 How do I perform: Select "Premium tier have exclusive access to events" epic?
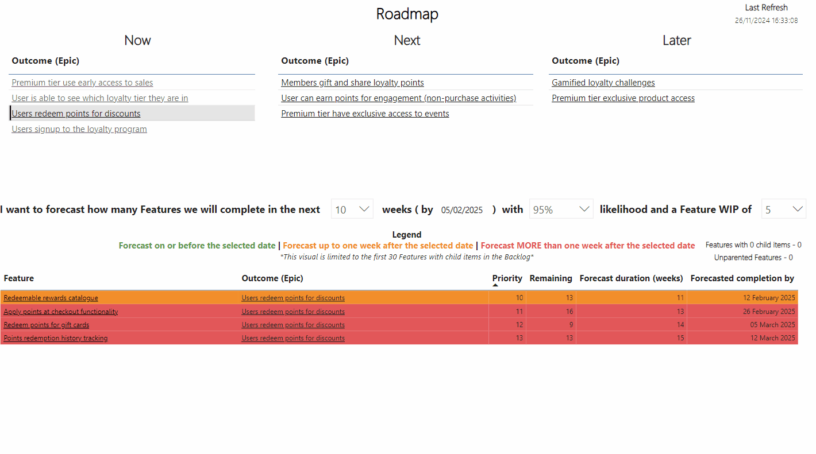(364, 113)
